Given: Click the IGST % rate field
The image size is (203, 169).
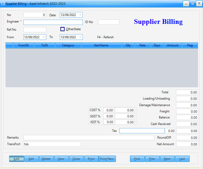Looking at the screenshot, I should pyautogui.click(x=109, y=122).
